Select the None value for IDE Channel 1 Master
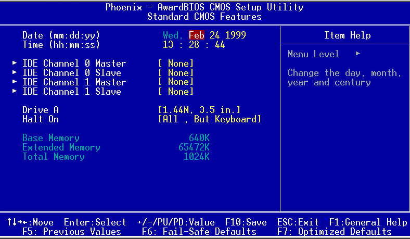 176,82
